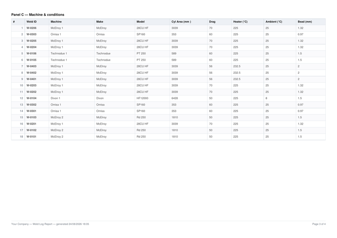The height and width of the screenshot is (238, 337).
Task: Select weld ID W-0201
Action: click(x=31, y=124)
